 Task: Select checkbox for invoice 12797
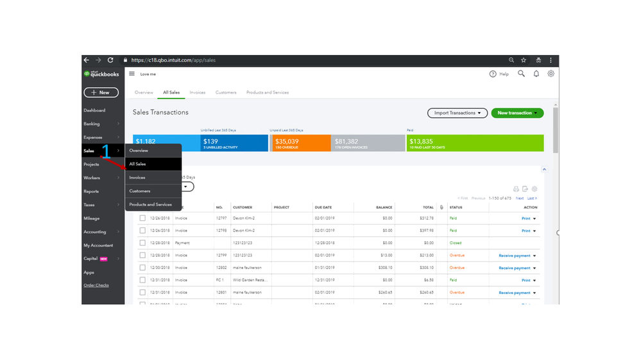click(142, 218)
